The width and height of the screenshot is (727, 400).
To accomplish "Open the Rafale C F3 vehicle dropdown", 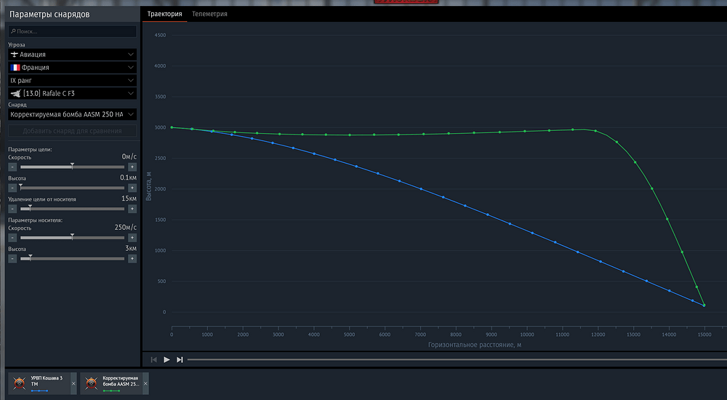I will point(72,93).
